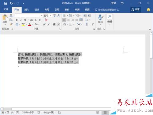Screen dimensions: 153x115
Task: Apply multilevel list
Action: coord(77,16)
